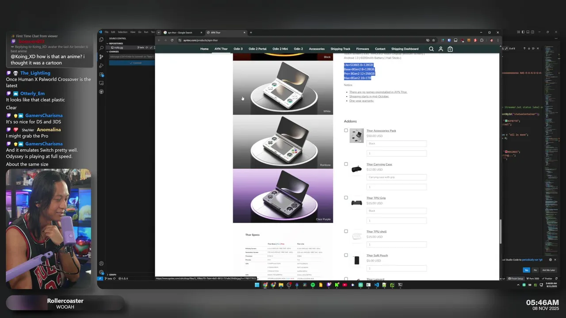Expand the Graph section in Source Control

coord(111,275)
